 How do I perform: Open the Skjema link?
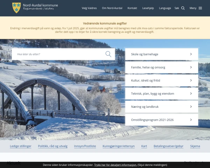195,146
